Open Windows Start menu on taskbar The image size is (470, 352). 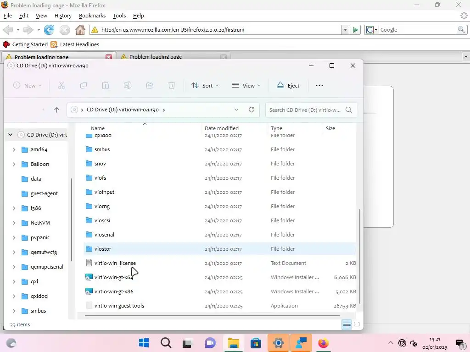coord(144,343)
